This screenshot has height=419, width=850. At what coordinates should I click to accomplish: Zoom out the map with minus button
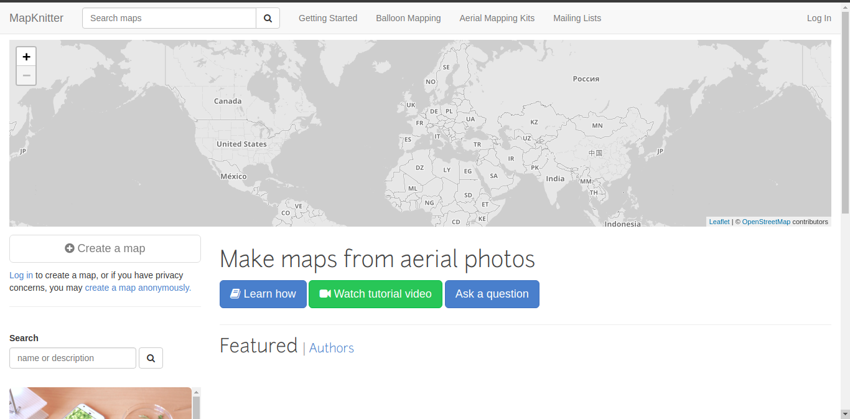pos(26,75)
